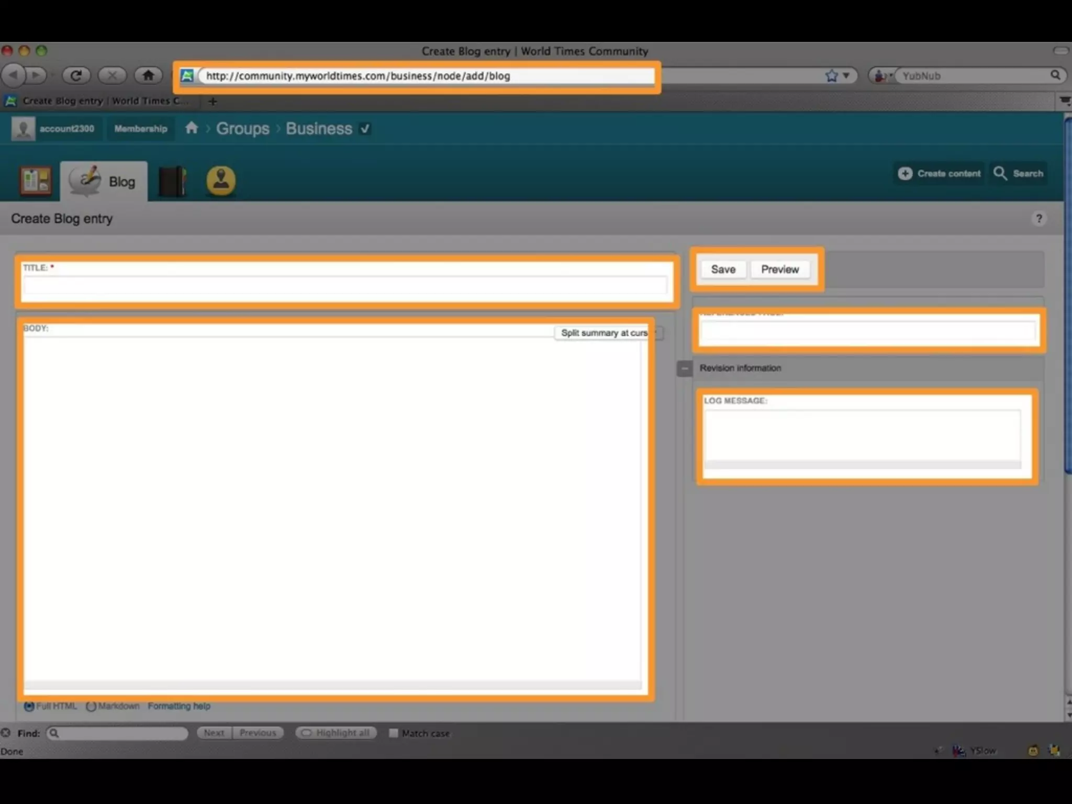
Task: Click into the Title input field
Action: click(x=345, y=285)
